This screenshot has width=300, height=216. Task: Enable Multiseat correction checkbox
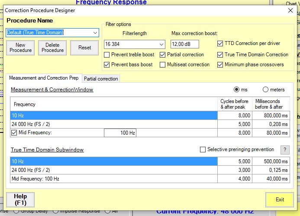pos(163,65)
